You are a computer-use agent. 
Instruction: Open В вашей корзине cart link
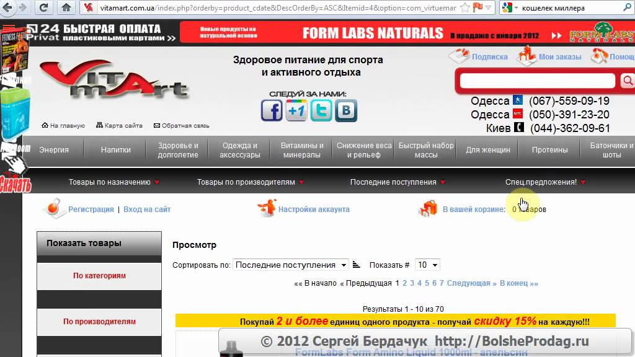pos(474,209)
